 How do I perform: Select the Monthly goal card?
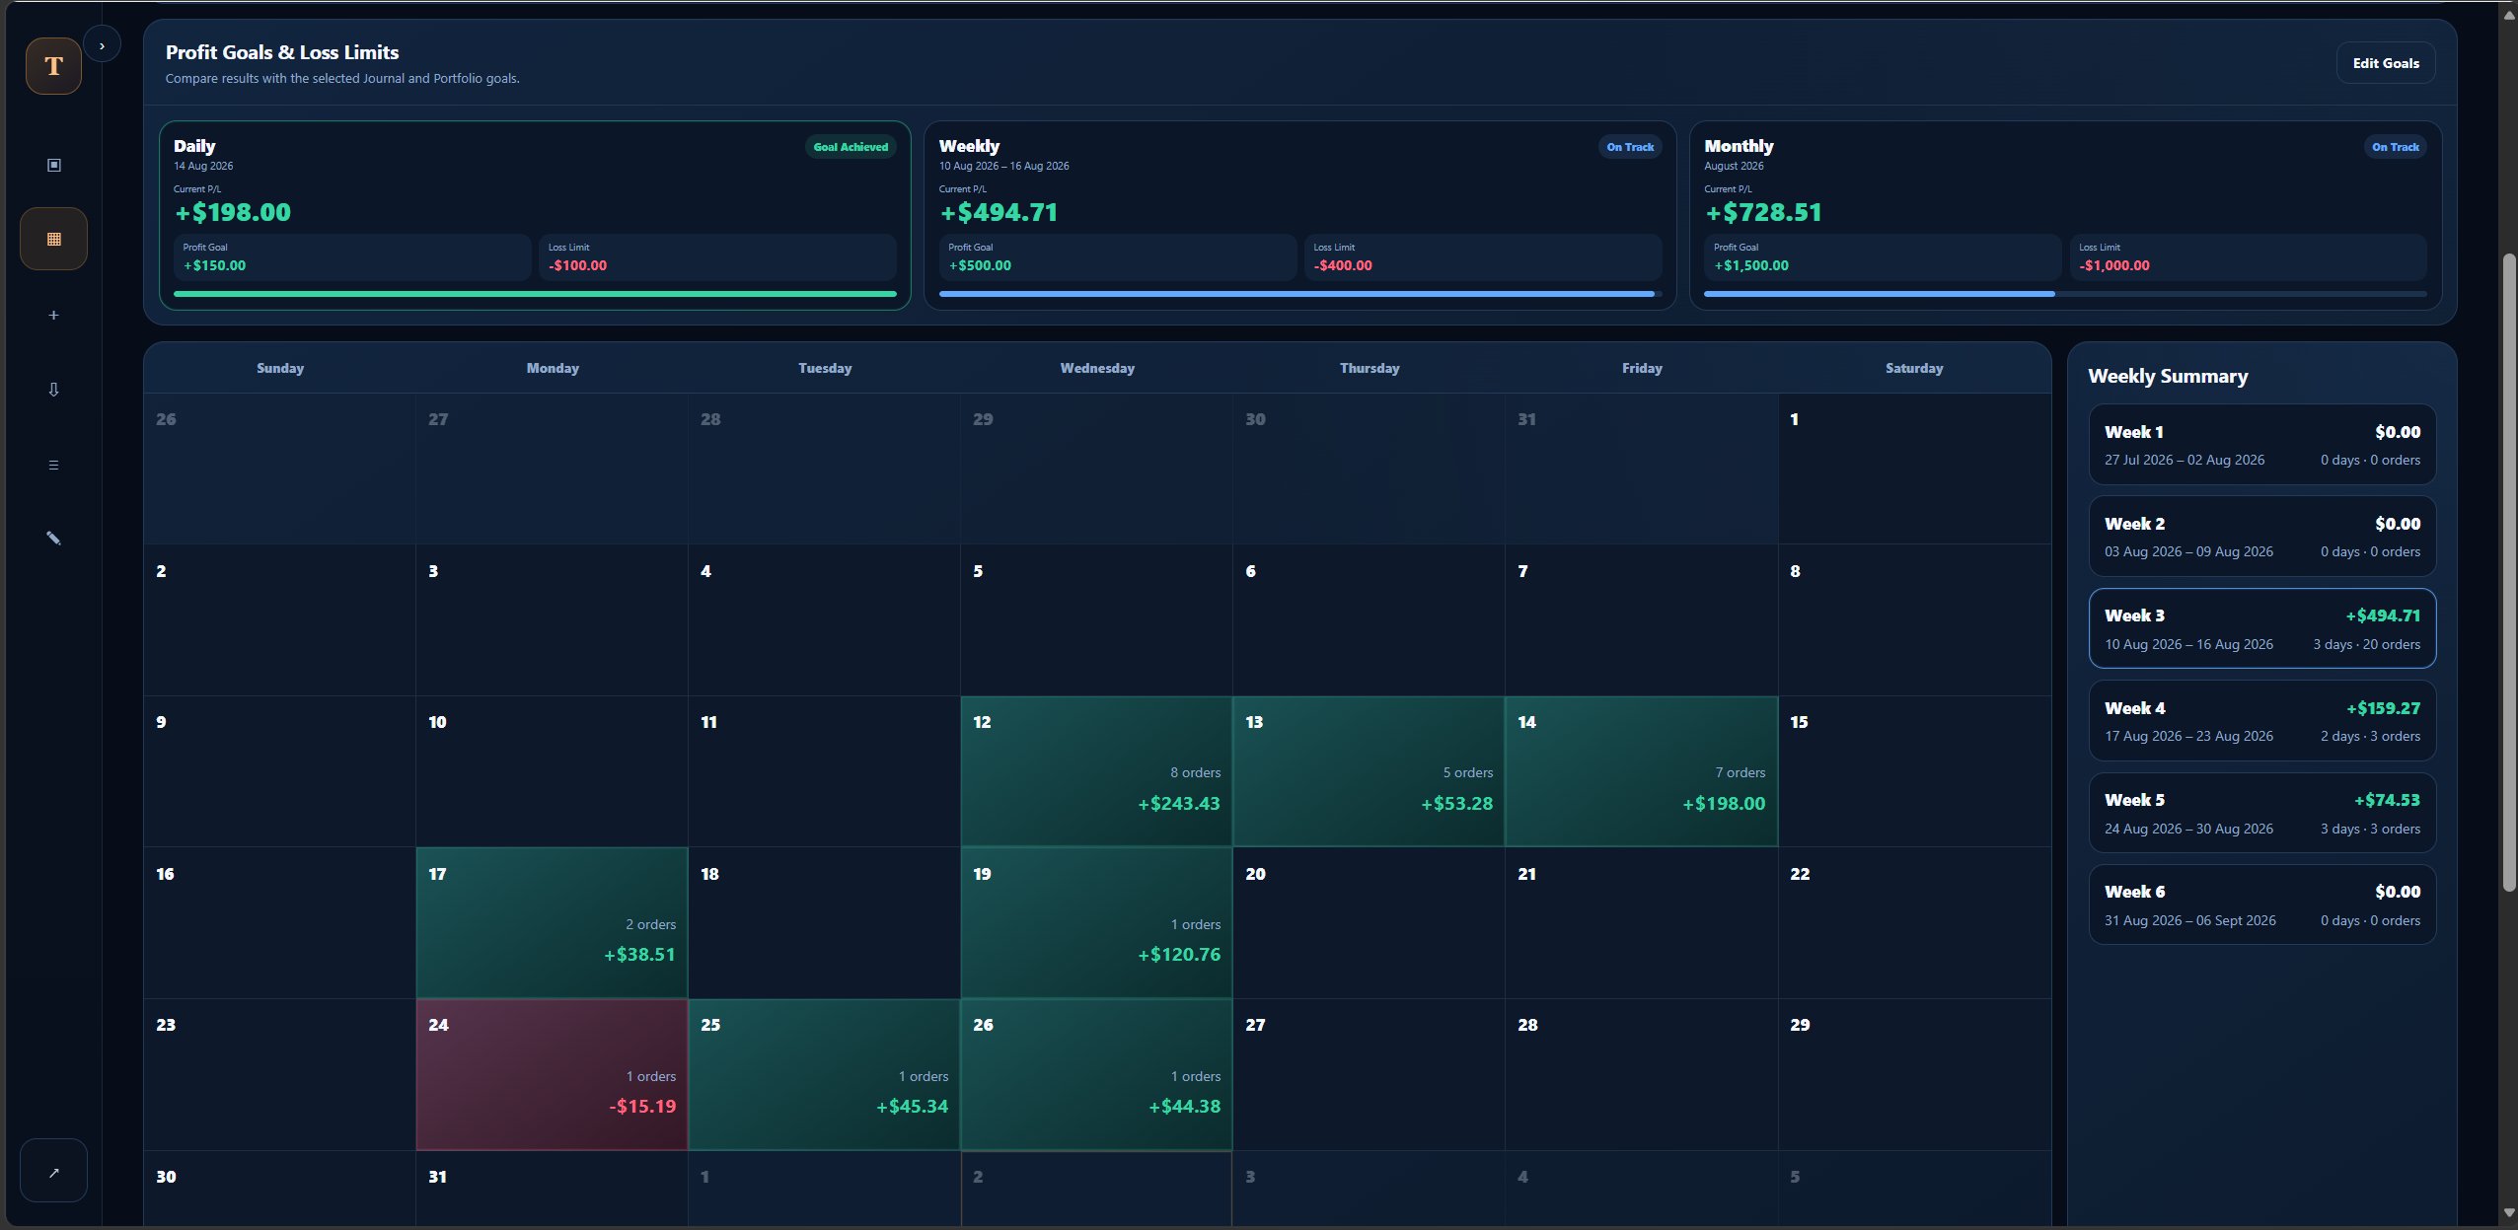(2065, 215)
